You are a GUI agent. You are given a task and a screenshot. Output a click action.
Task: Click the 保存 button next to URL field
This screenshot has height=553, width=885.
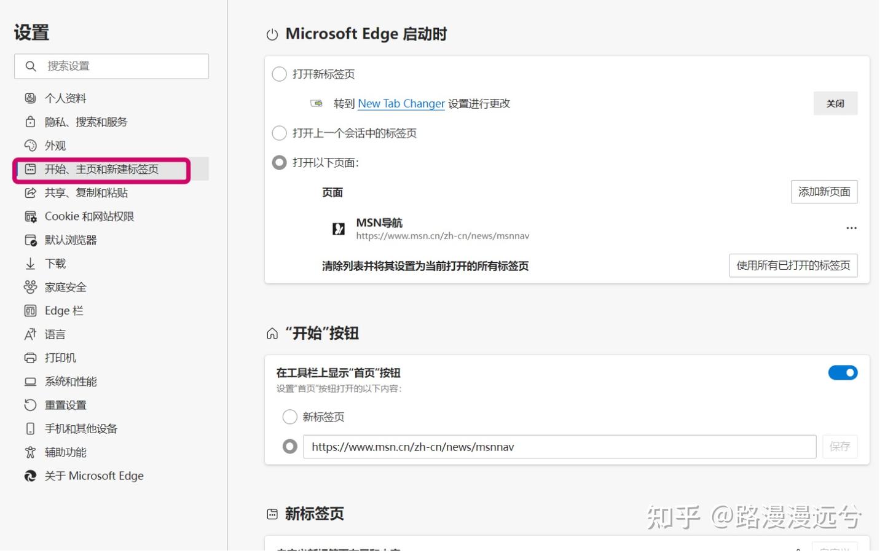(840, 447)
